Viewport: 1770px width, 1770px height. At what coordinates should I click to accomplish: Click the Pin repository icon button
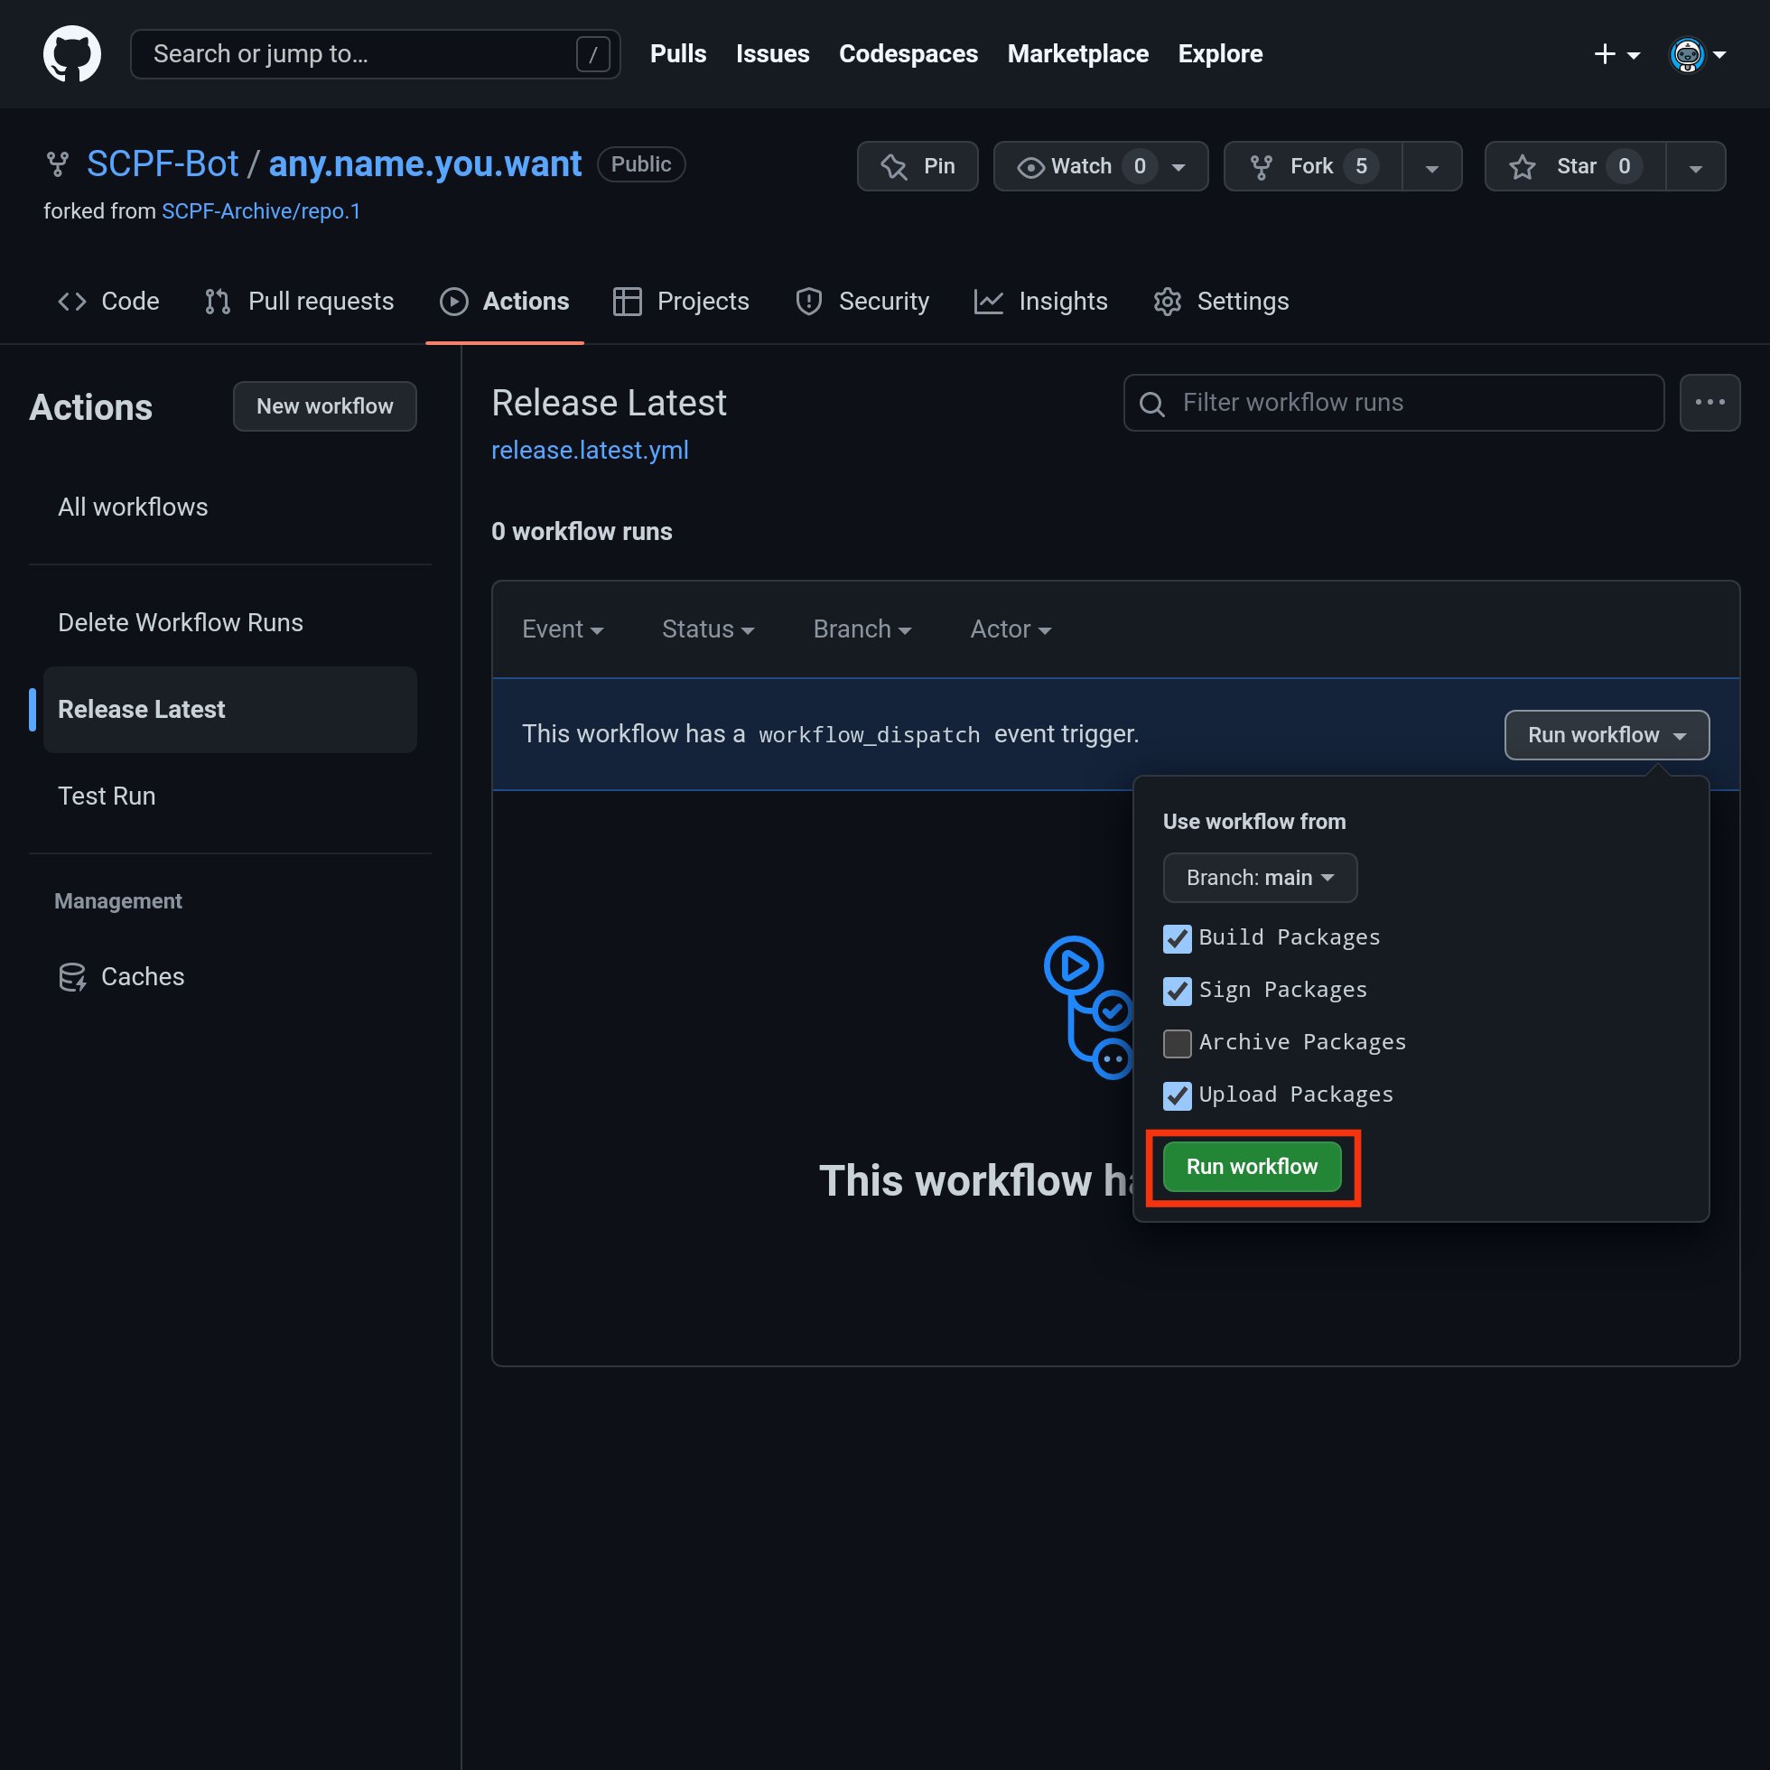[918, 166]
